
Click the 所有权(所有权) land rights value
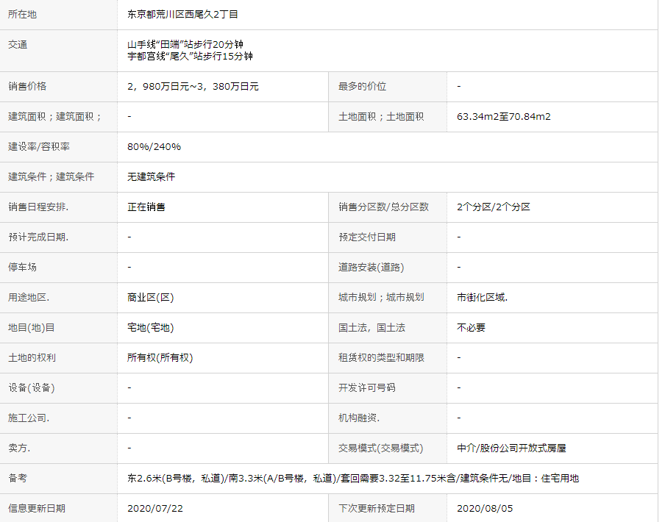click(x=160, y=357)
